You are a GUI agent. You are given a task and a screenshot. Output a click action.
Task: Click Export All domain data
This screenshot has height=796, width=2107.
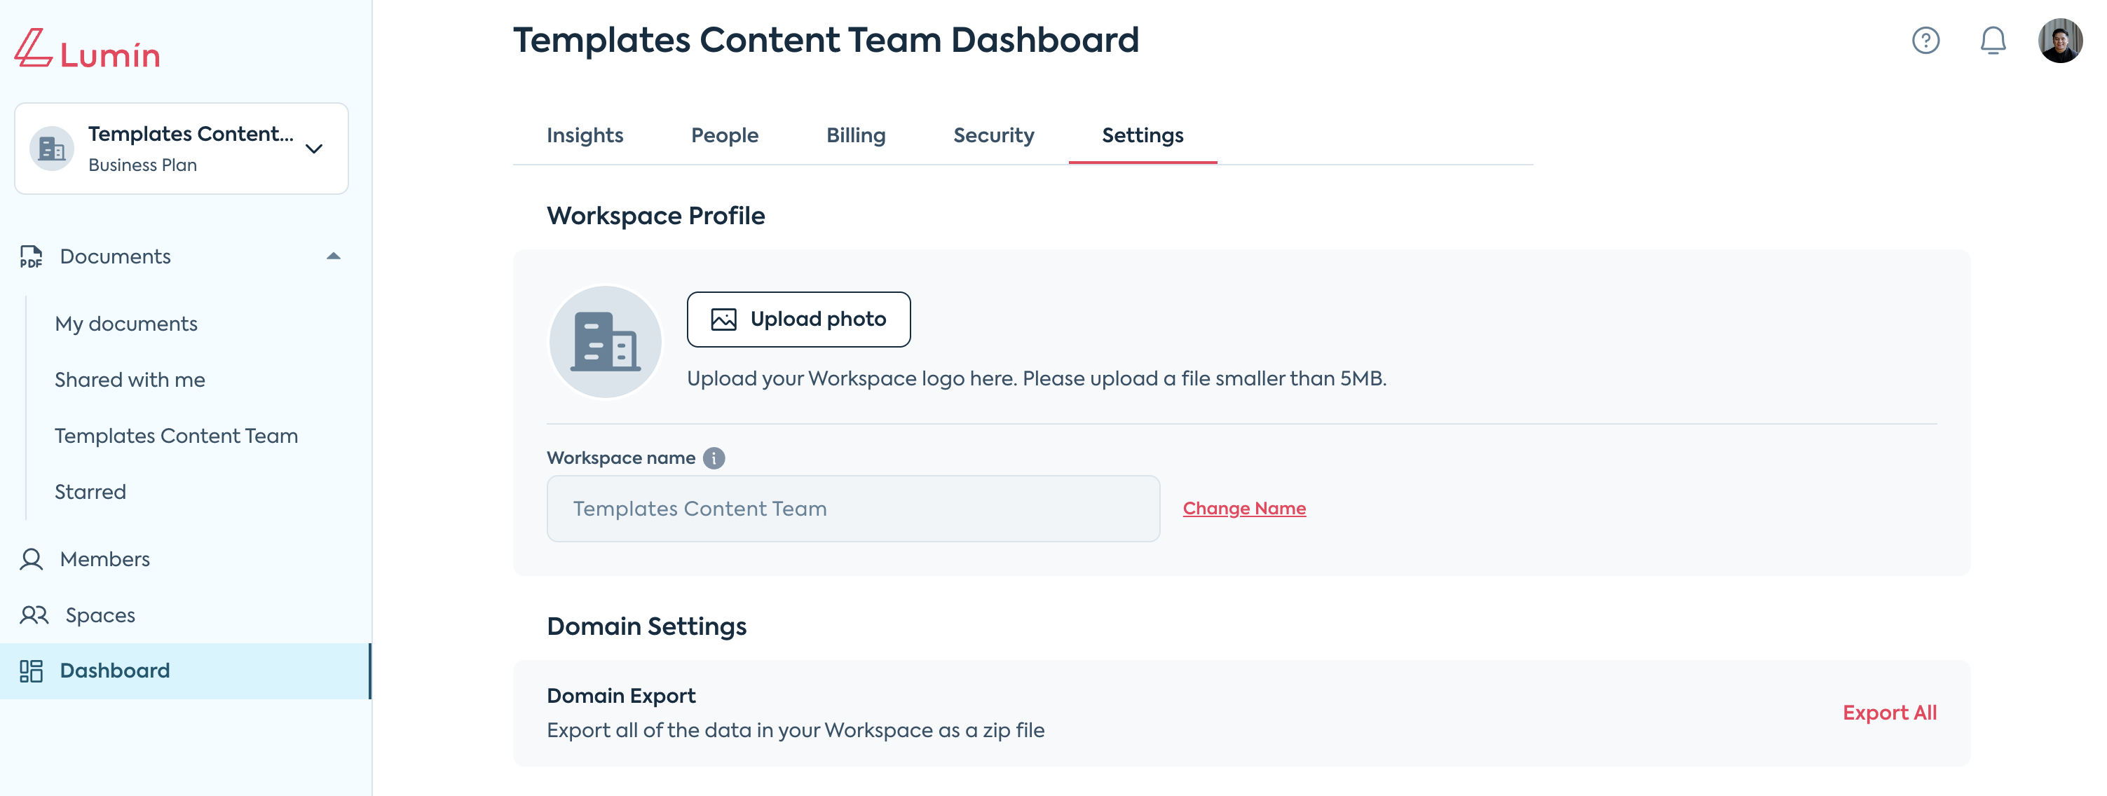(x=1890, y=713)
